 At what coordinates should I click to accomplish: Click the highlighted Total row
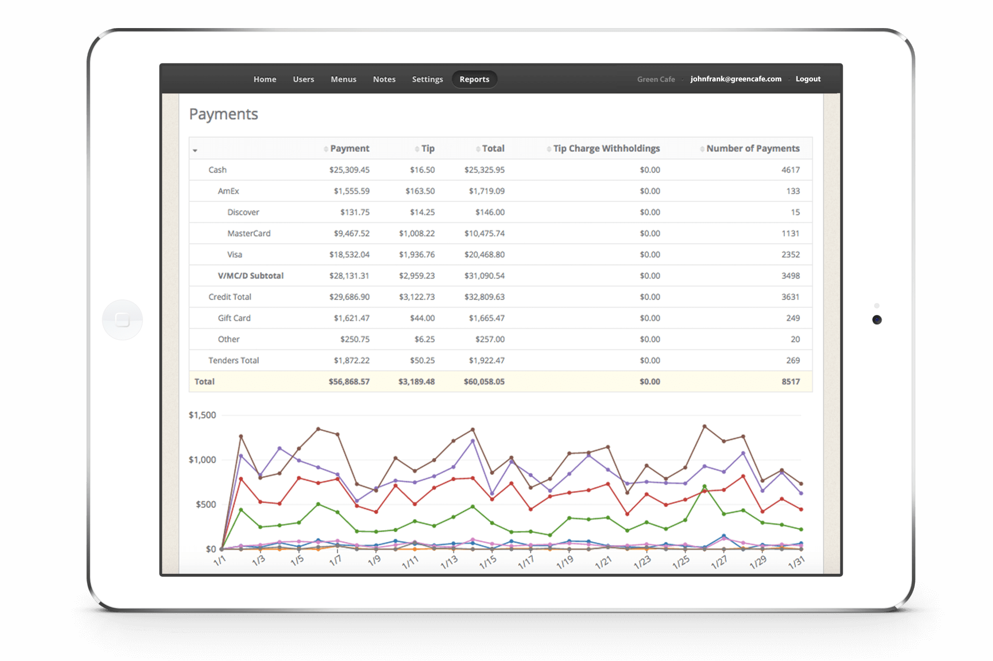205,382
